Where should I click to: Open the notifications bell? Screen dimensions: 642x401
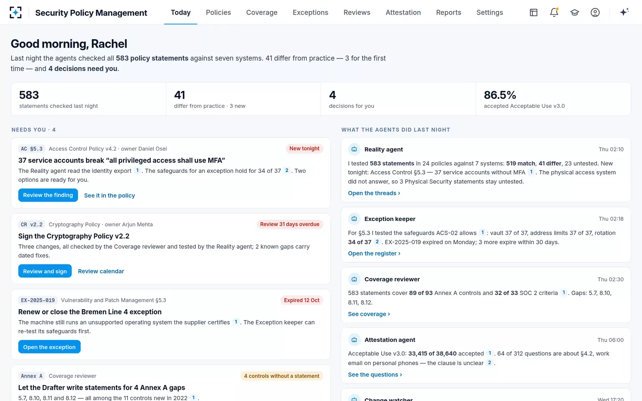[554, 12]
